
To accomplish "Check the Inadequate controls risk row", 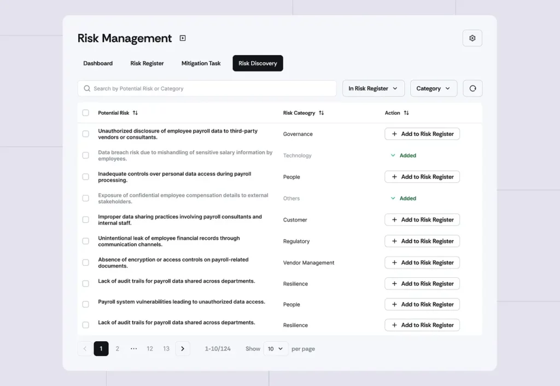I will (86, 177).
